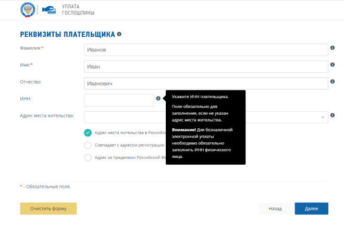Click the 'Обязательные поля.' footnote text
Screen dimensions: 344x228
(48, 186)
